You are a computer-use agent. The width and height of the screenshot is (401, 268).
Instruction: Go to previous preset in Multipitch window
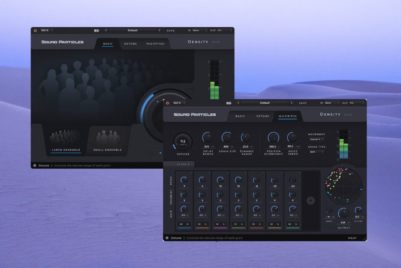coord(238,103)
